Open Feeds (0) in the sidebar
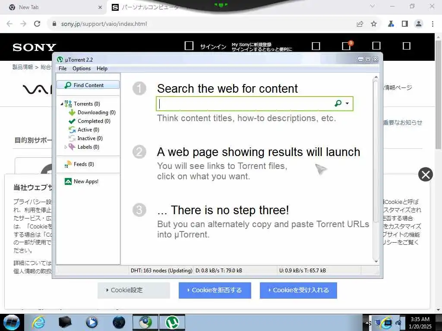The height and width of the screenshot is (331, 442). tap(83, 164)
